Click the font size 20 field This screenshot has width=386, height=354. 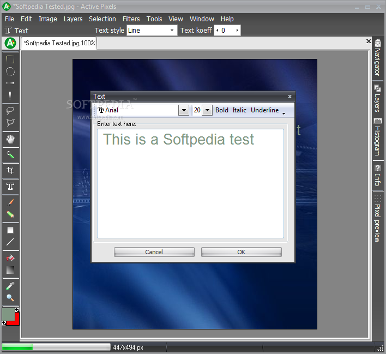tap(197, 110)
